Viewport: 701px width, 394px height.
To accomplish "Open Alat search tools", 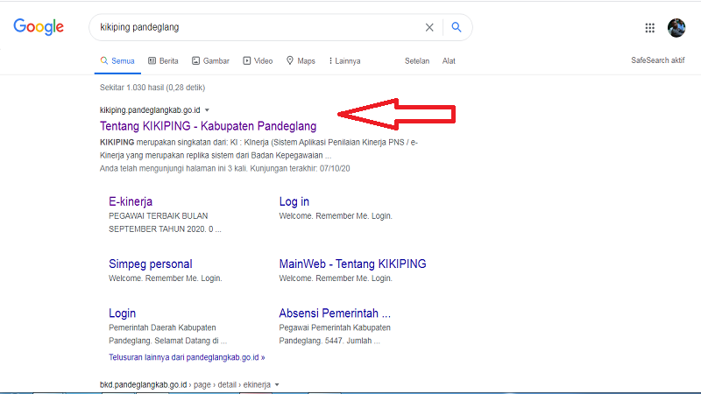I will tap(449, 61).
